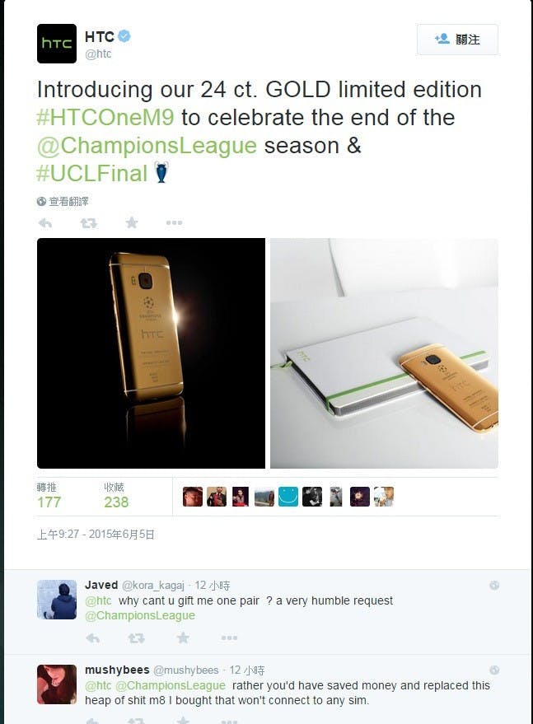
Task: Reply to Javed's comment
Action: [93, 638]
